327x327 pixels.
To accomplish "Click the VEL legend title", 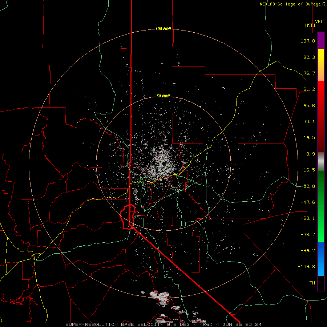I will (x=319, y=22).
